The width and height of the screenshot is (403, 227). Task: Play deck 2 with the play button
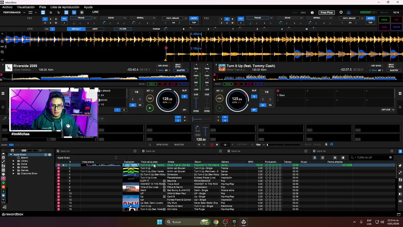[219, 108]
